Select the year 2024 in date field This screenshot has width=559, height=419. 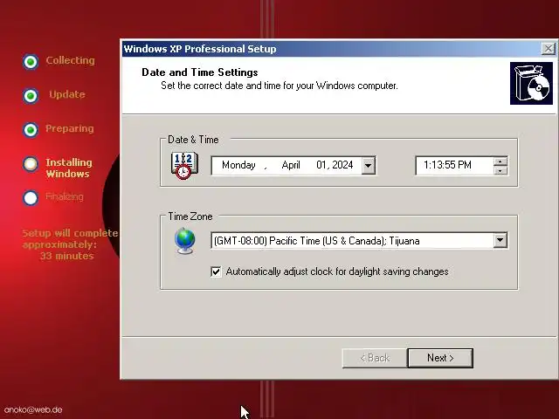pos(342,165)
